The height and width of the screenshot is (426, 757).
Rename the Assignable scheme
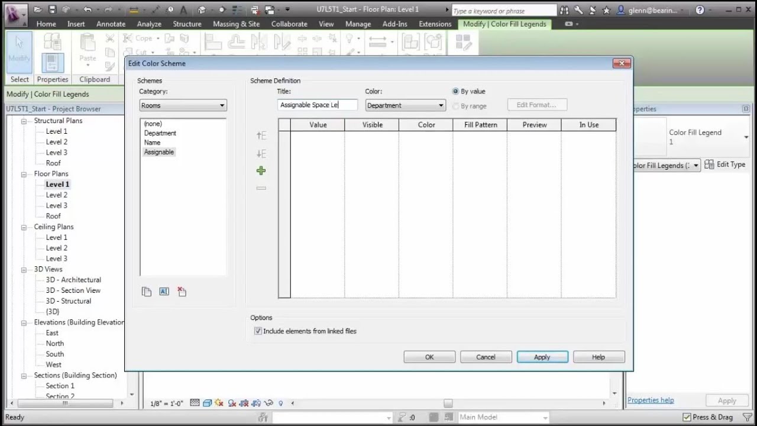click(x=164, y=291)
